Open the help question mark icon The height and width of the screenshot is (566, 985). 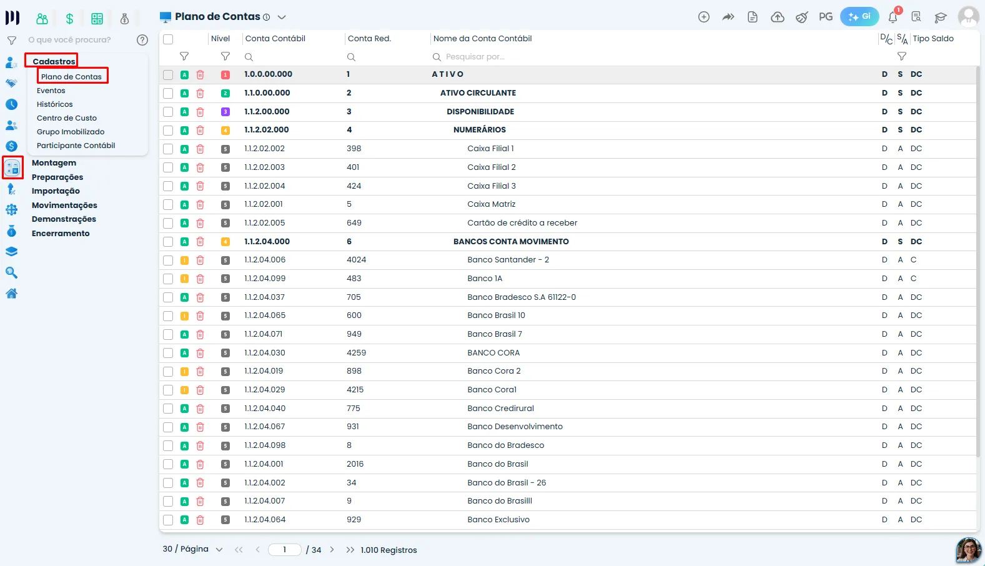142,40
